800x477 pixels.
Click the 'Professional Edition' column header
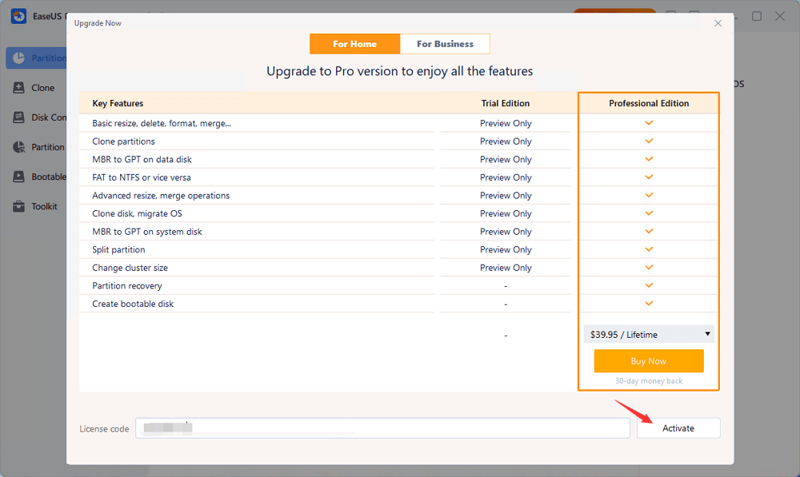point(649,103)
